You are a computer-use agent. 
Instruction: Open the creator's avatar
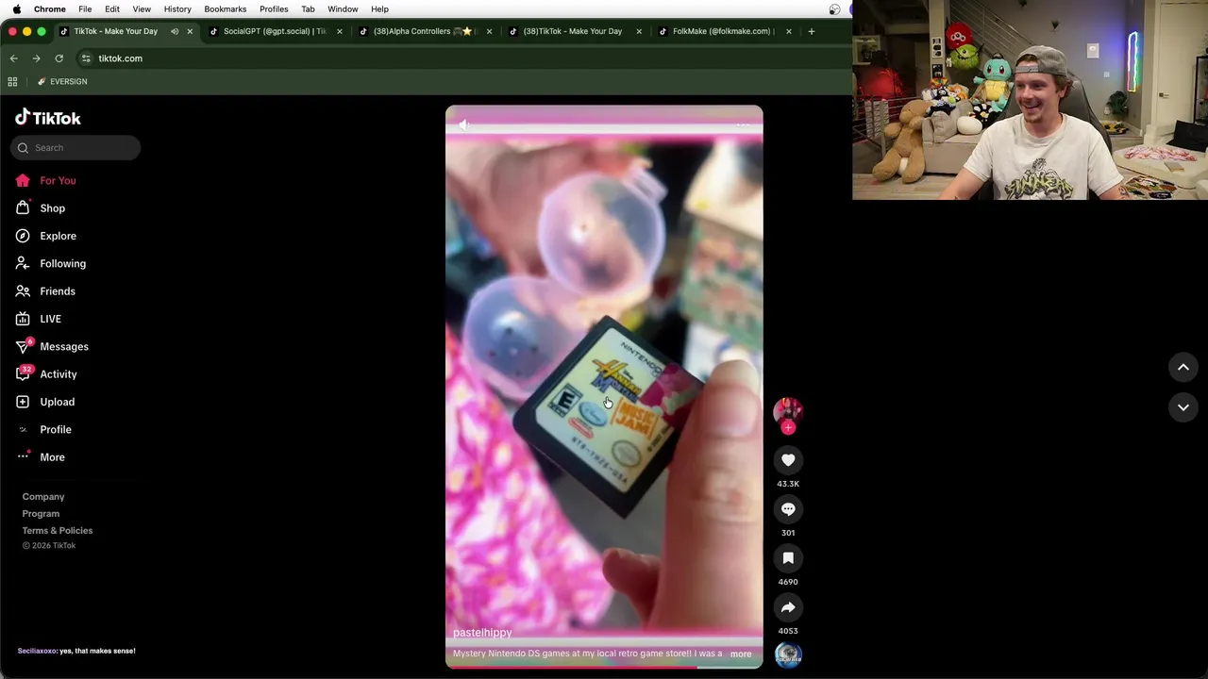pos(788,410)
